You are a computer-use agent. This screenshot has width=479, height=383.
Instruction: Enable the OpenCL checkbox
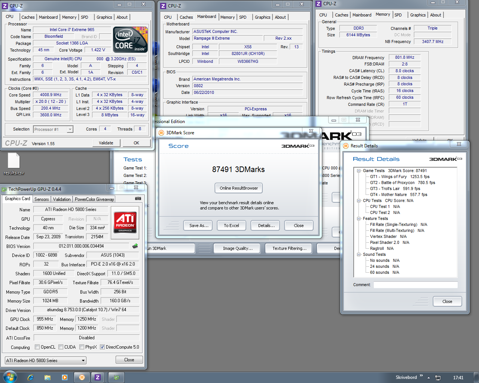(x=37, y=347)
